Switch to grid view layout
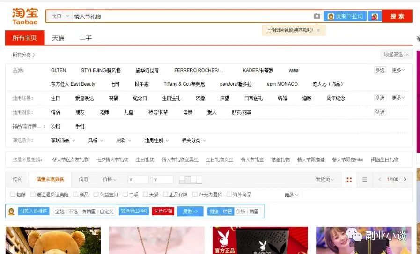The height and width of the screenshot is (254, 420). [x=349, y=180]
